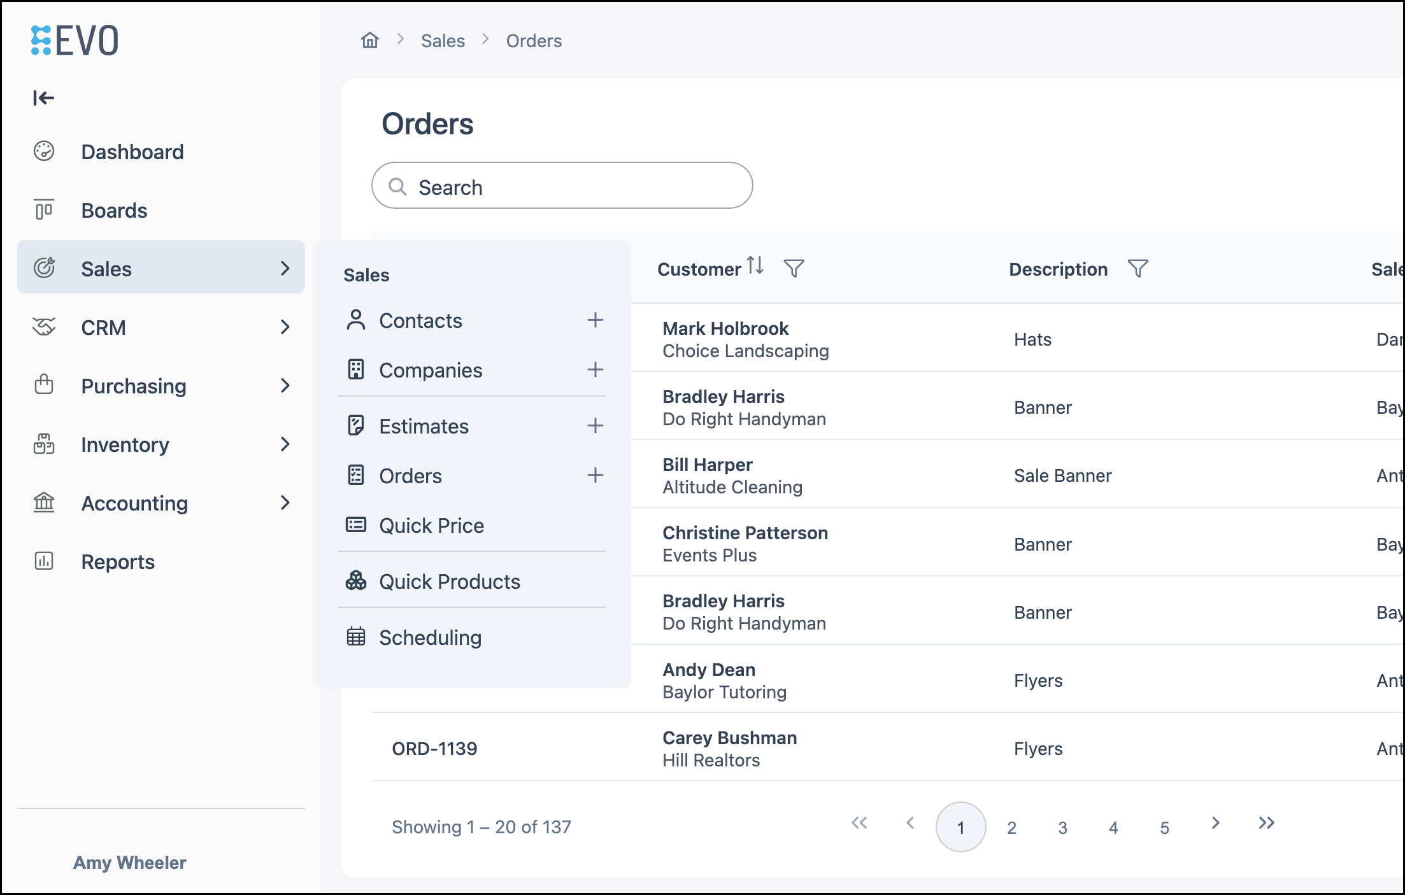Open the Description column filter
Viewport: 1405px width, 895px height.
[x=1138, y=269]
